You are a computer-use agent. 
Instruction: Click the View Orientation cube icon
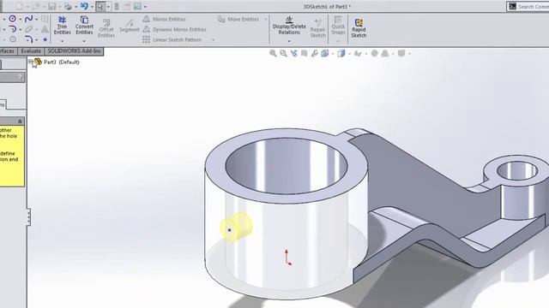coord(324,53)
